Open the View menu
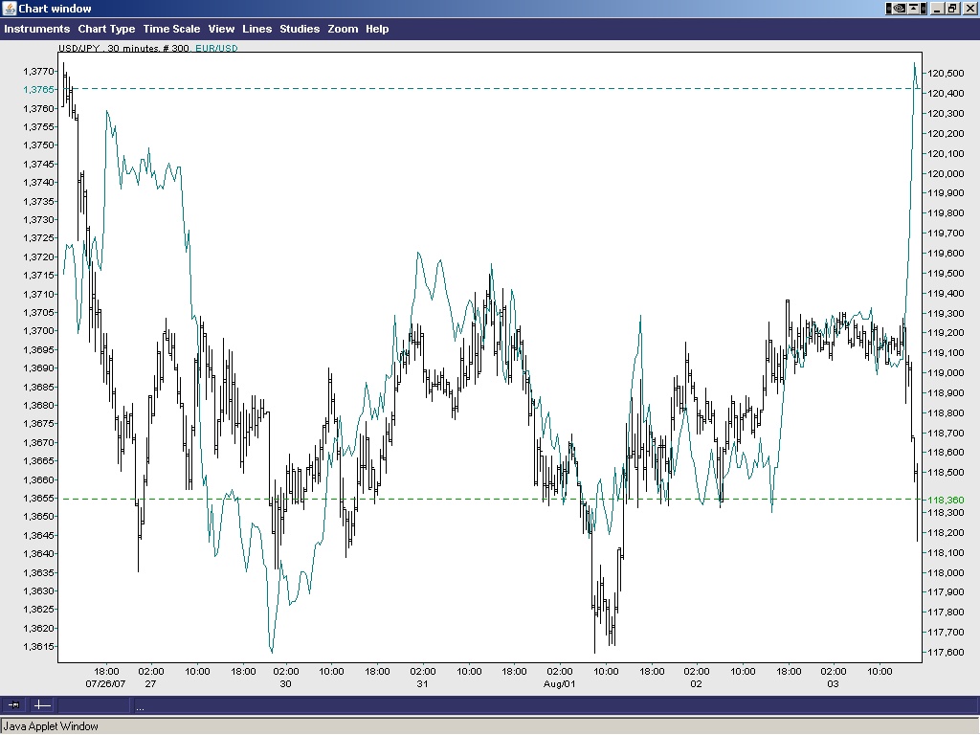Viewport: 980px width, 735px height. (221, 29)
